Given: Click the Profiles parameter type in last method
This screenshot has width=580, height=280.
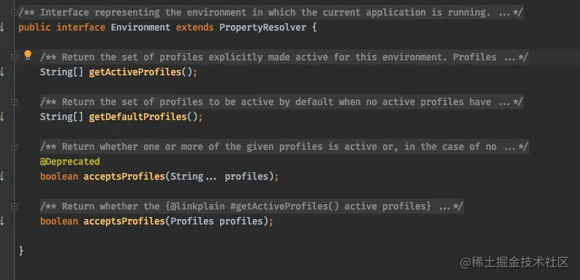Looking at the screenshot, I should click(192, 221).
